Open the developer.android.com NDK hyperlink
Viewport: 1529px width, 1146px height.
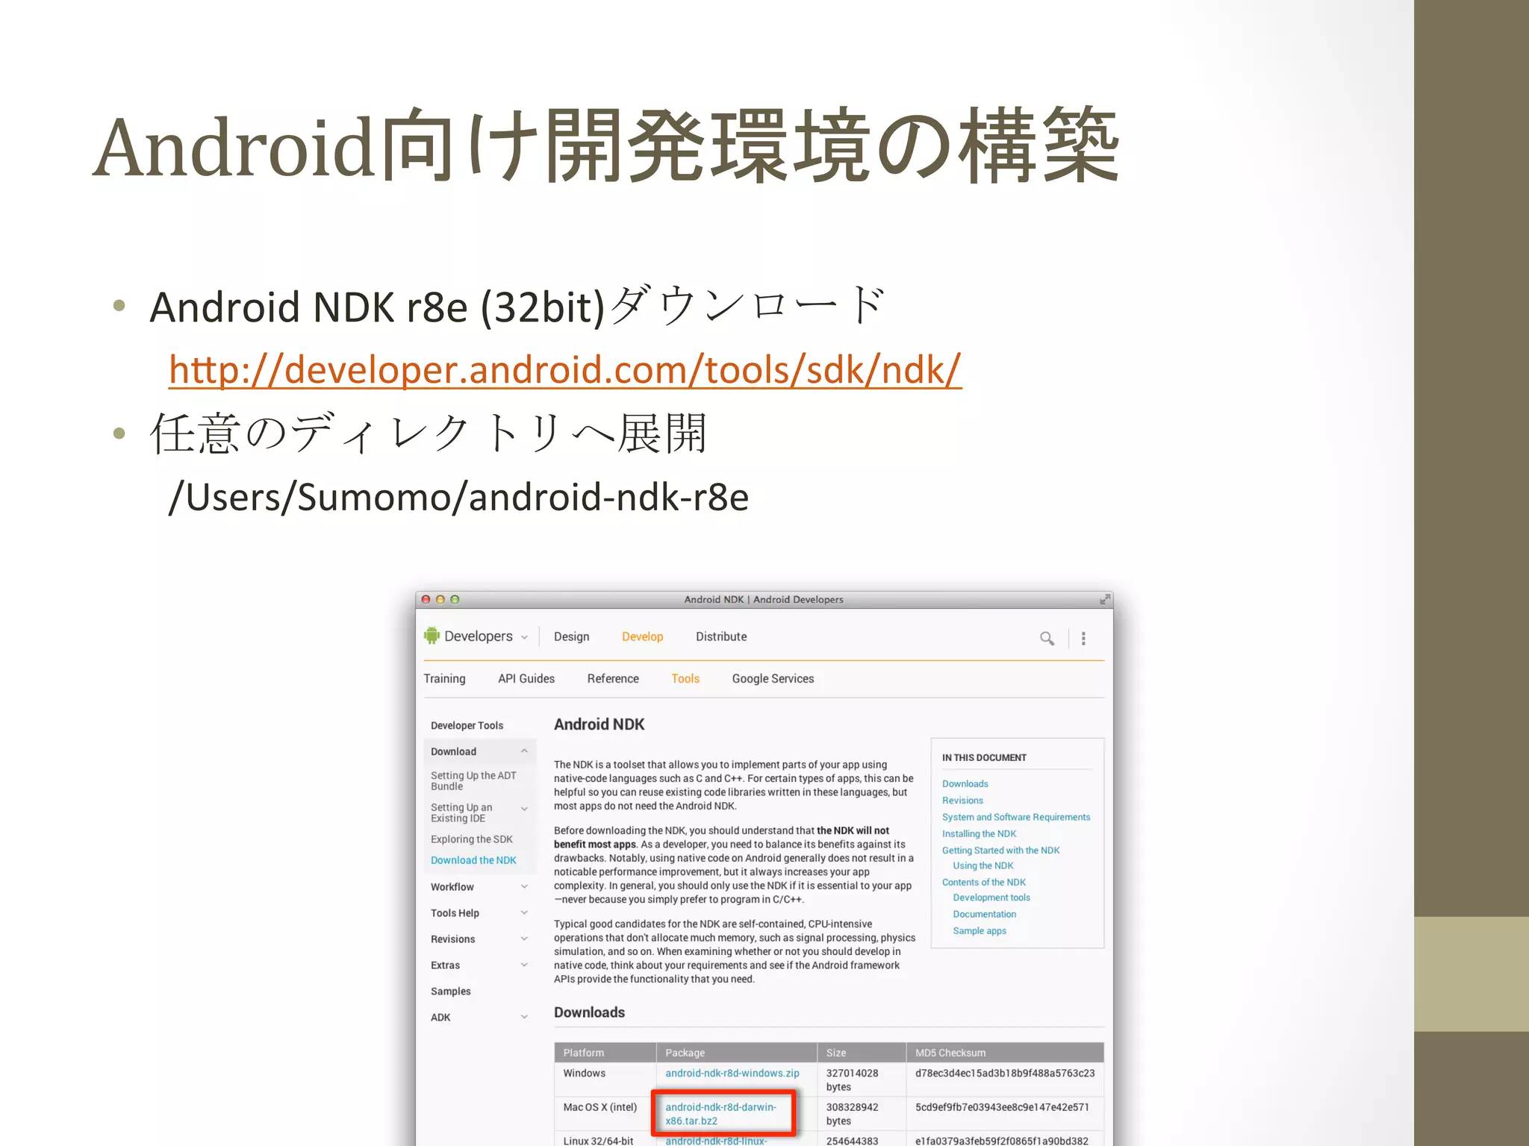click(x=565, y=370)
